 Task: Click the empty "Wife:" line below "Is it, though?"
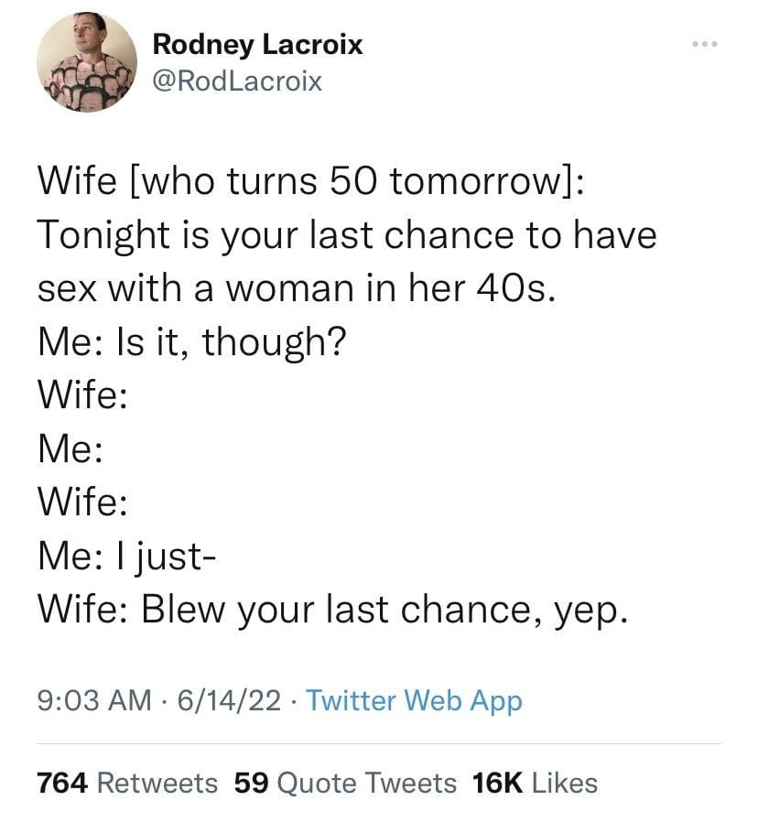click(81, 395)
